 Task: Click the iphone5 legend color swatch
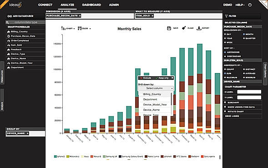pos(56,157)
